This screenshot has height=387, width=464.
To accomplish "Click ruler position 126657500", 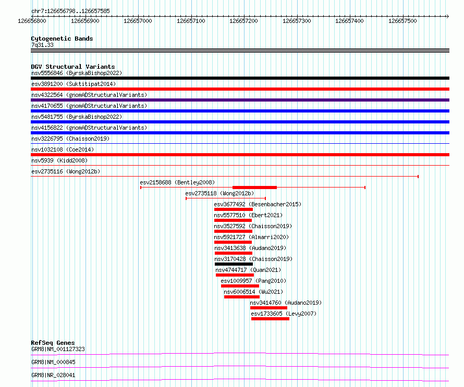I will click(x=402, y=21).
